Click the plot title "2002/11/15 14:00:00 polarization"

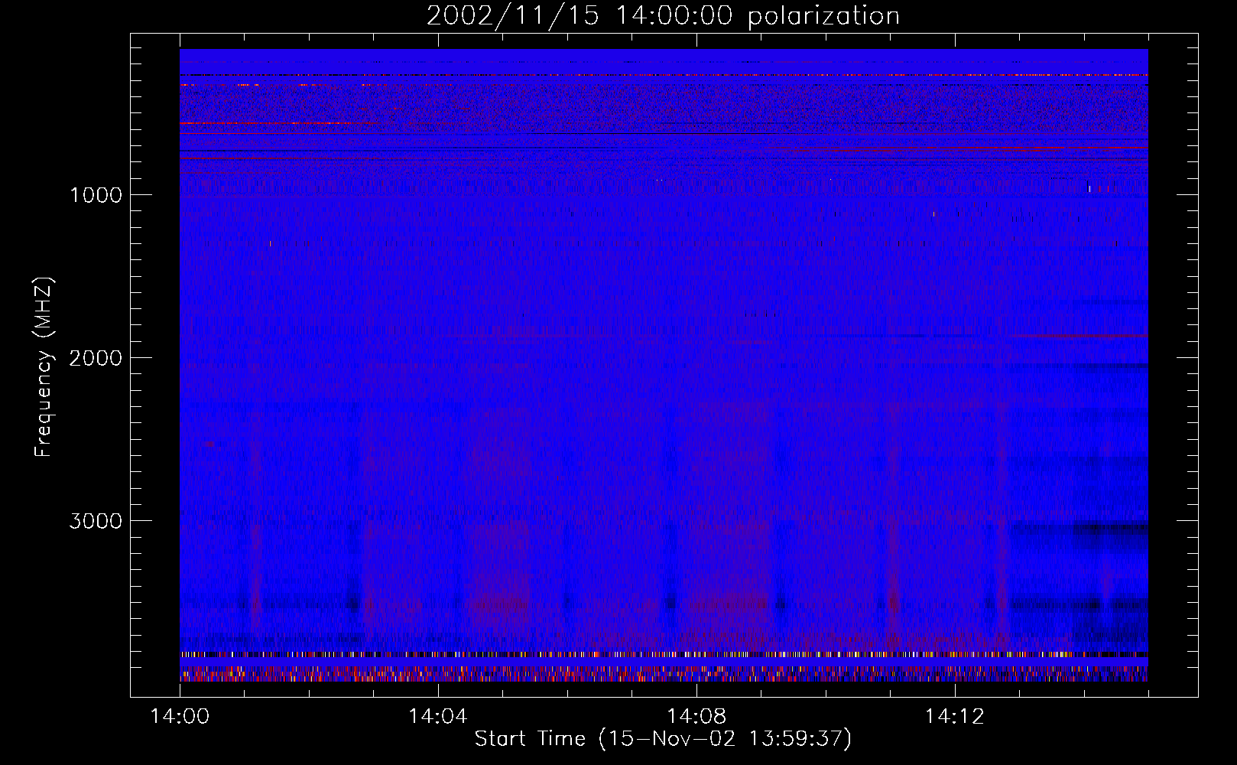[x=663, y=16]
